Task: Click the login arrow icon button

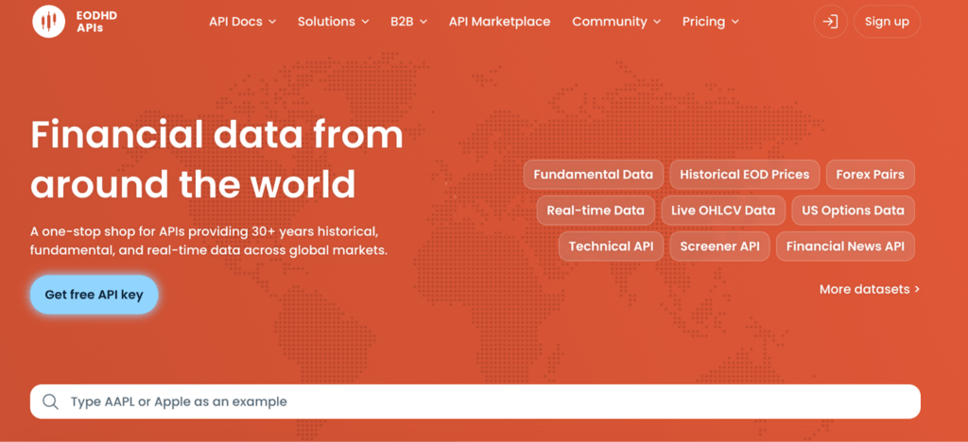Action: coord(831,22)
